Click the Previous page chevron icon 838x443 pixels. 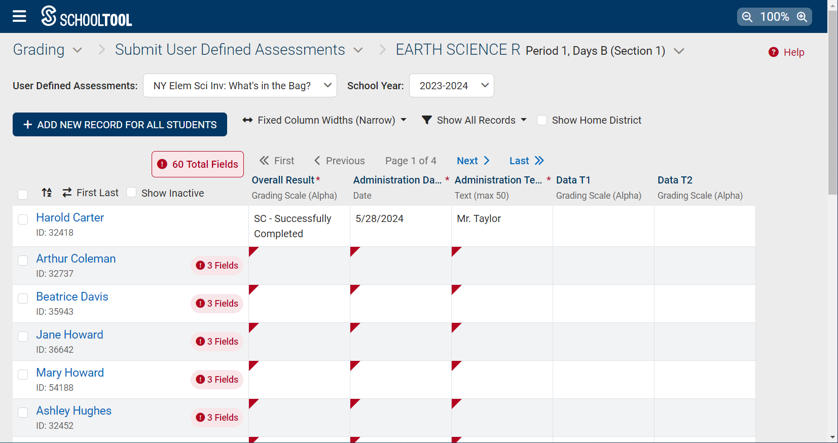pos(317,161)
